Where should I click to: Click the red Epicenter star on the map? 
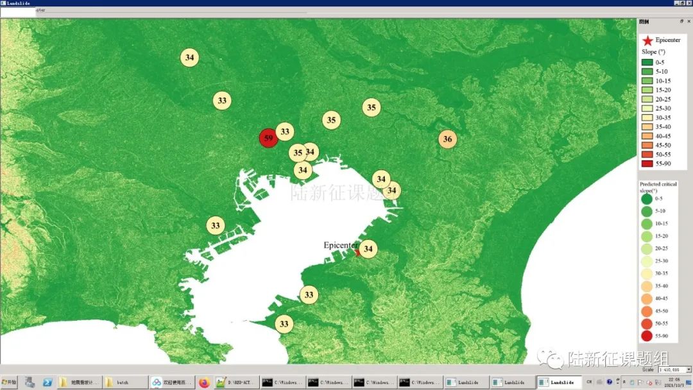[358, 252]
